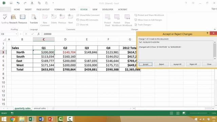Screen dimensions: 217x122
Task: Open the FORMULAS ribbon tab
Action: [60, 9]
